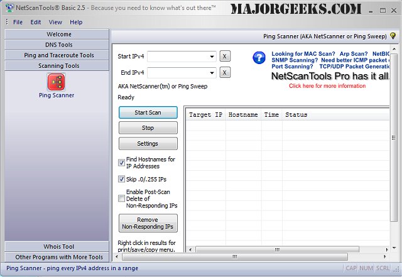Click the Start Scan button
The height and width of the screenshot is (277, 402).
click(x=148, y=112)
